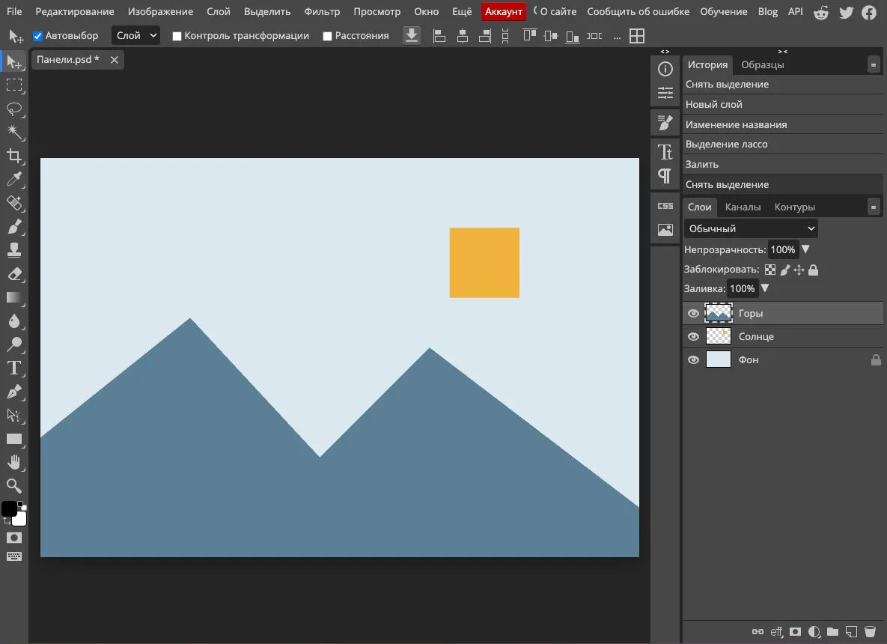The height and width of the screenshot is (644, 887).
Task: Select the Crop tool
Action: (14, 156)
